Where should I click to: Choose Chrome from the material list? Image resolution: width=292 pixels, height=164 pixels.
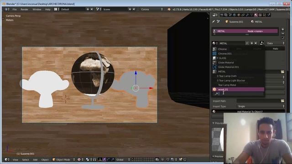238,49
